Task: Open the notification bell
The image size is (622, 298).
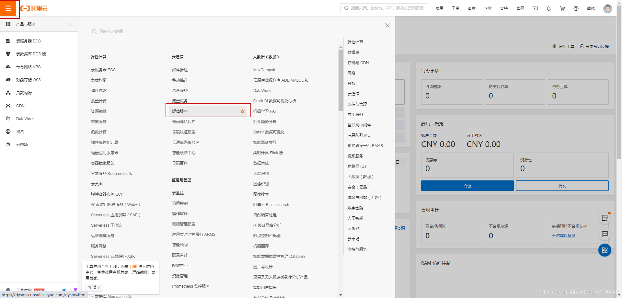Action: tap(549, 8)
